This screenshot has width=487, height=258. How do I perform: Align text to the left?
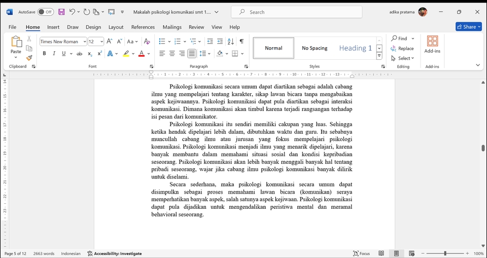[x=162, y=54]
